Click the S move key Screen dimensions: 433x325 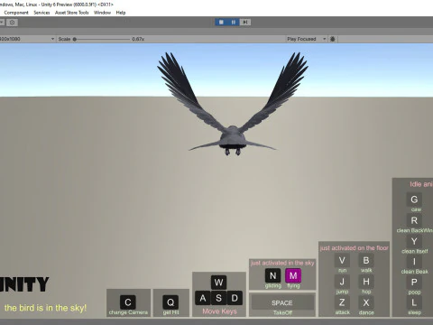pyautogui.click(x=218, y=298)
